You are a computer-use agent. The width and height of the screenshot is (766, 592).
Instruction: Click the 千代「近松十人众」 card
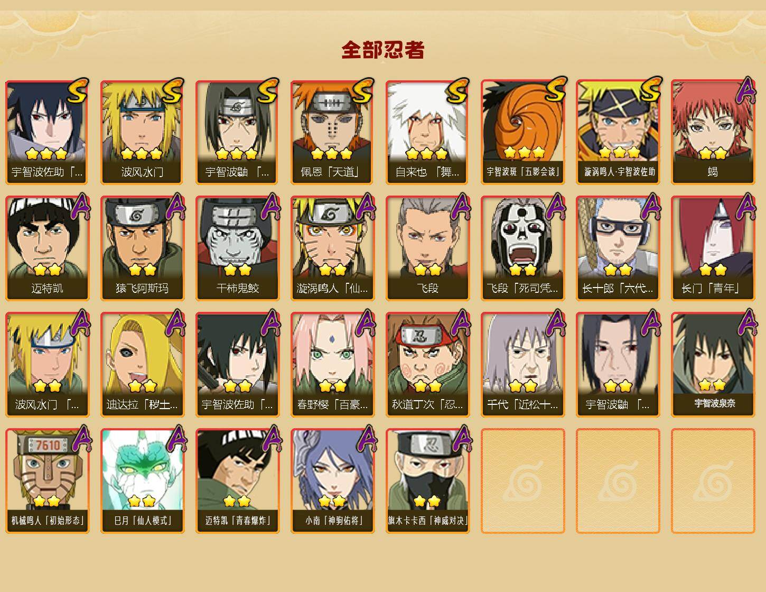pyautogui.click(x=523, y=365)
